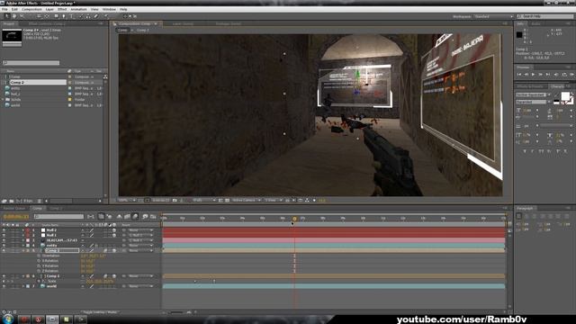Click the fill color swatch in Character panel
Image resolution: width=576 pixels, height=324 pixels.
(x=566, y=96)
